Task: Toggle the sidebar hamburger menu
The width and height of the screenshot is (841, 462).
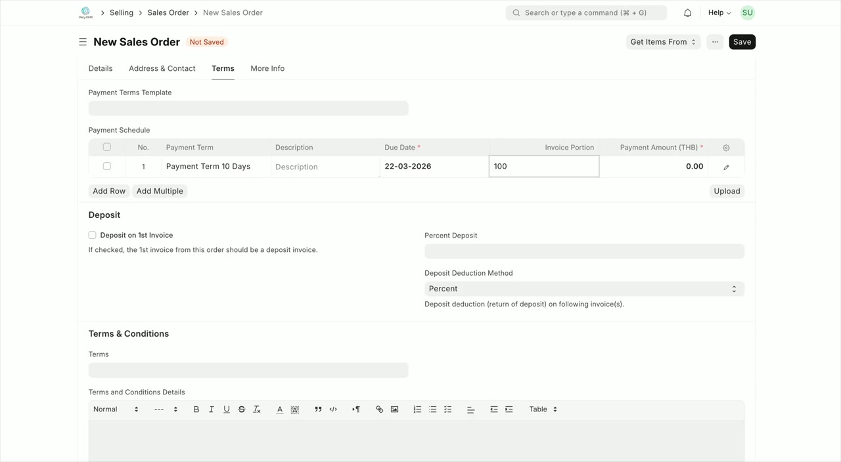Action: pos(83,42)
